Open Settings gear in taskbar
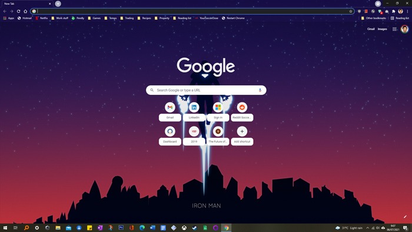Screen dimensions: 412x232 36,228
